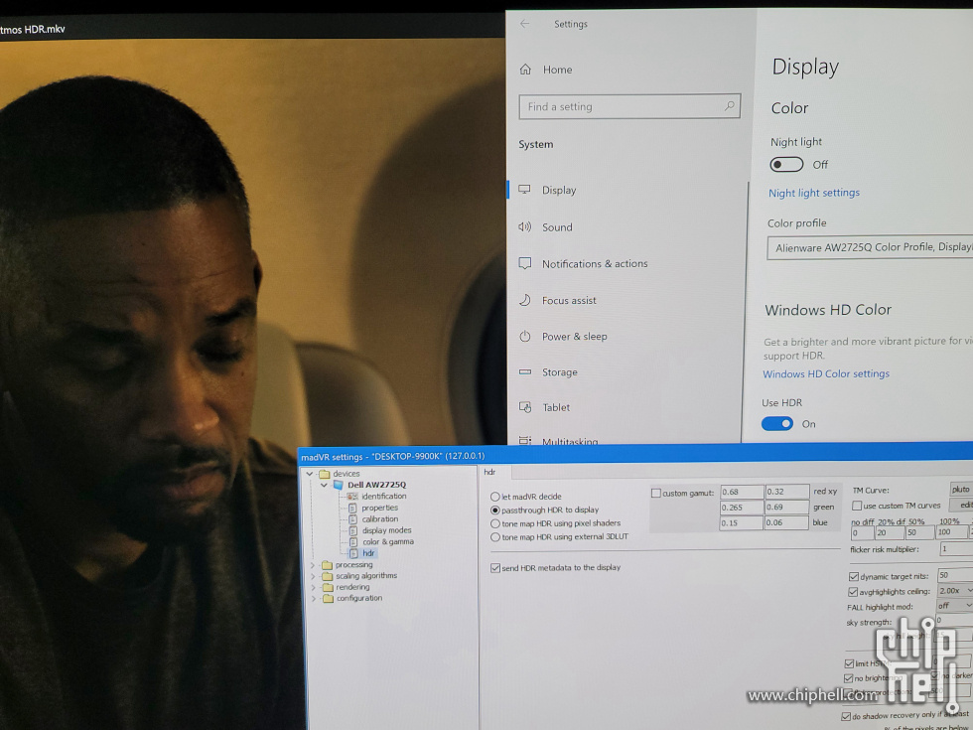Select tone map HDR using external 3DLUT
Screen dimensions: 973x730
(495, 537)
